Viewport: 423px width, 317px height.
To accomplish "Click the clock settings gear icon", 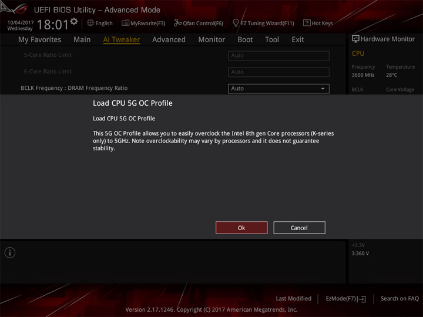I will tap(74, 21).
